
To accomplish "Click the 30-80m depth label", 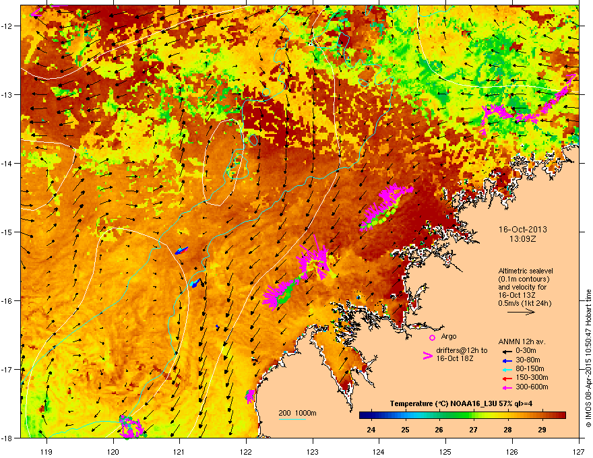I will (x=528, y=360).
